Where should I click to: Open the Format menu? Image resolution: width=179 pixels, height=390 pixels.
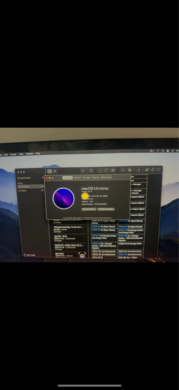click(13, 154)
